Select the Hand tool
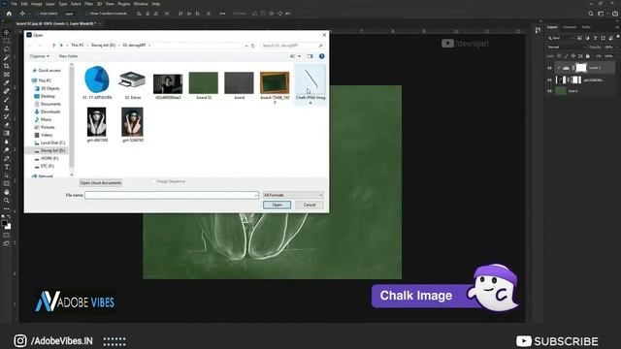 (x=7, y=192)
